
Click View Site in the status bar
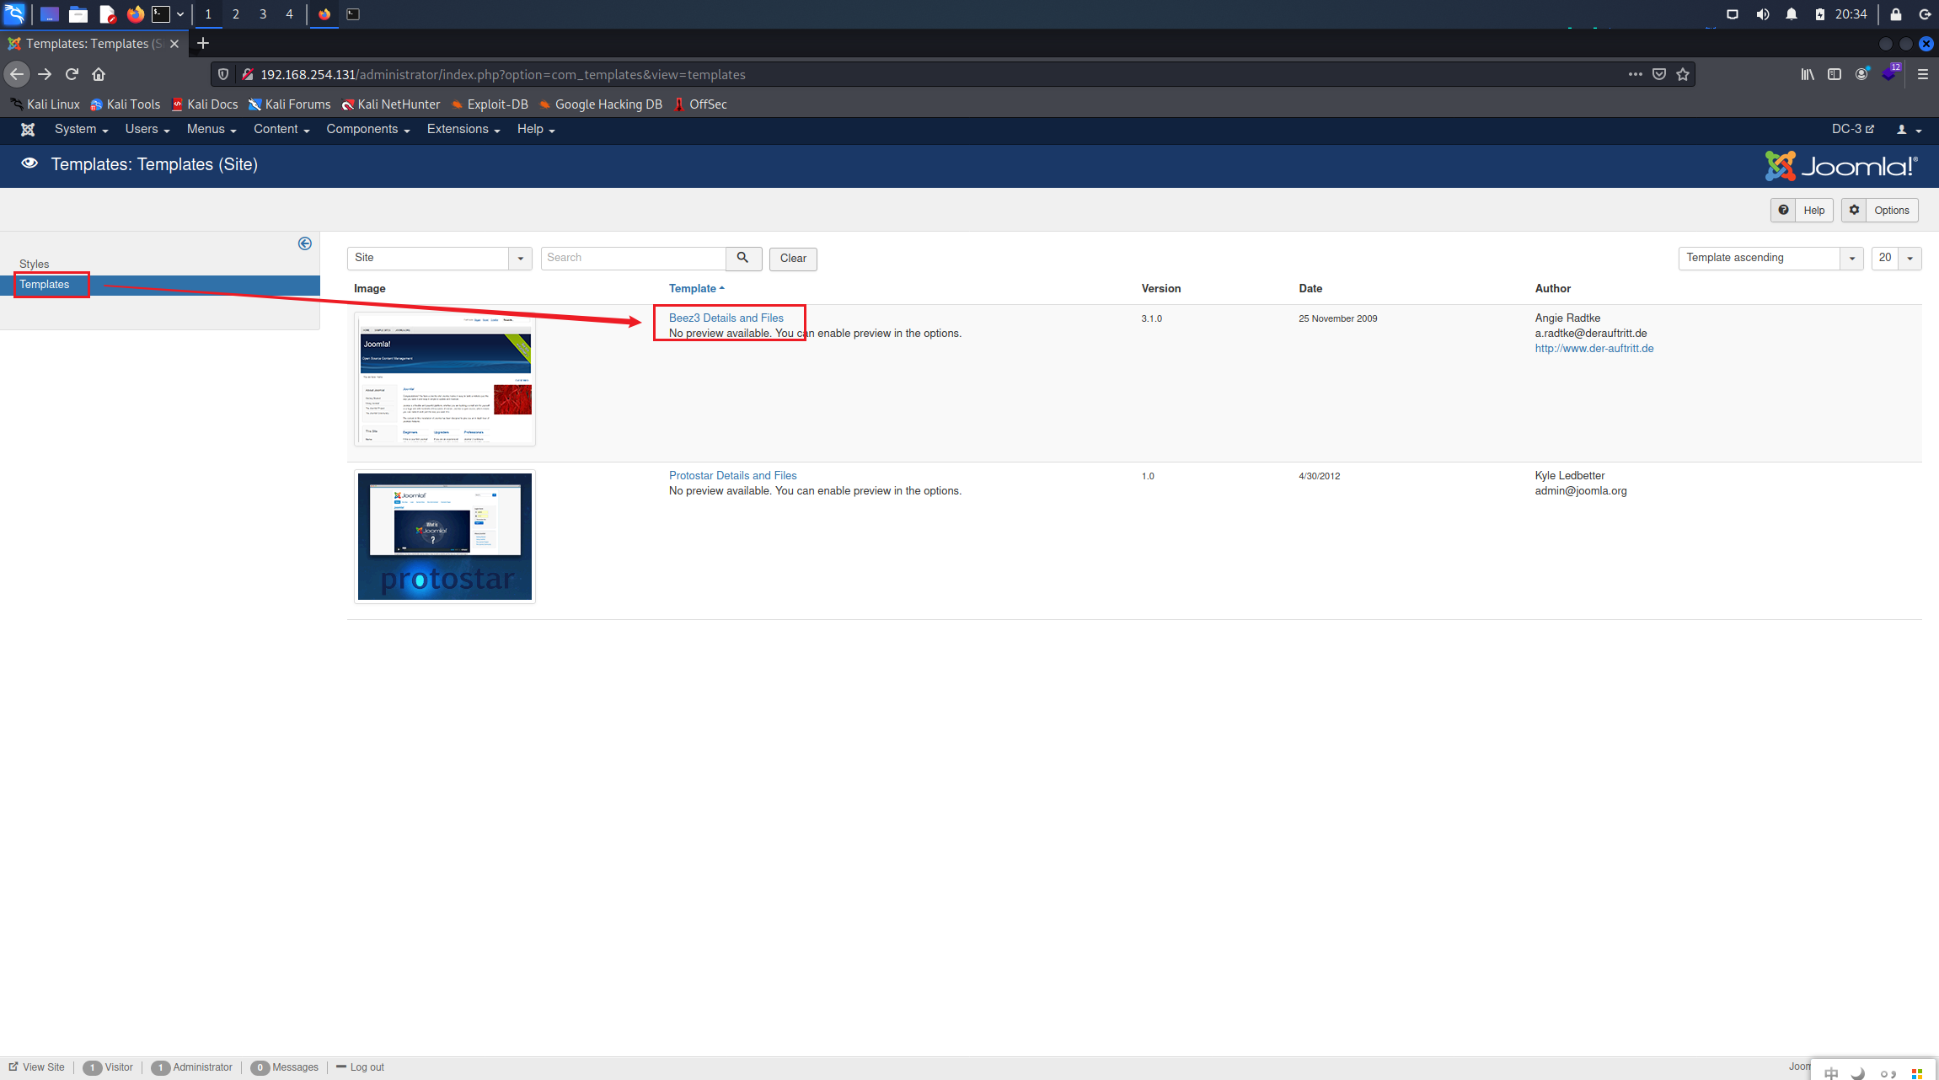tap(37, 1067)
